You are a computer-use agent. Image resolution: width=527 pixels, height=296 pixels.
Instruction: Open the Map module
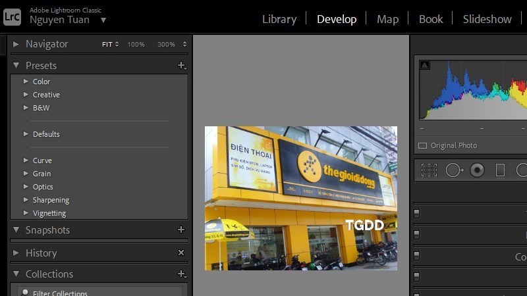click(387, 19)
